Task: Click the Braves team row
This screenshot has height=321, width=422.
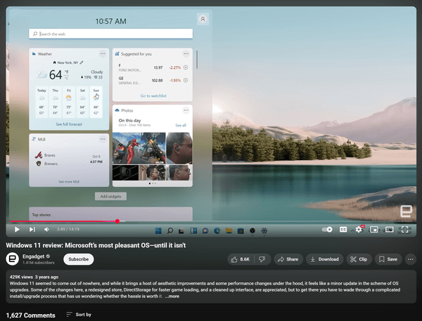Action: coord(45,155)
